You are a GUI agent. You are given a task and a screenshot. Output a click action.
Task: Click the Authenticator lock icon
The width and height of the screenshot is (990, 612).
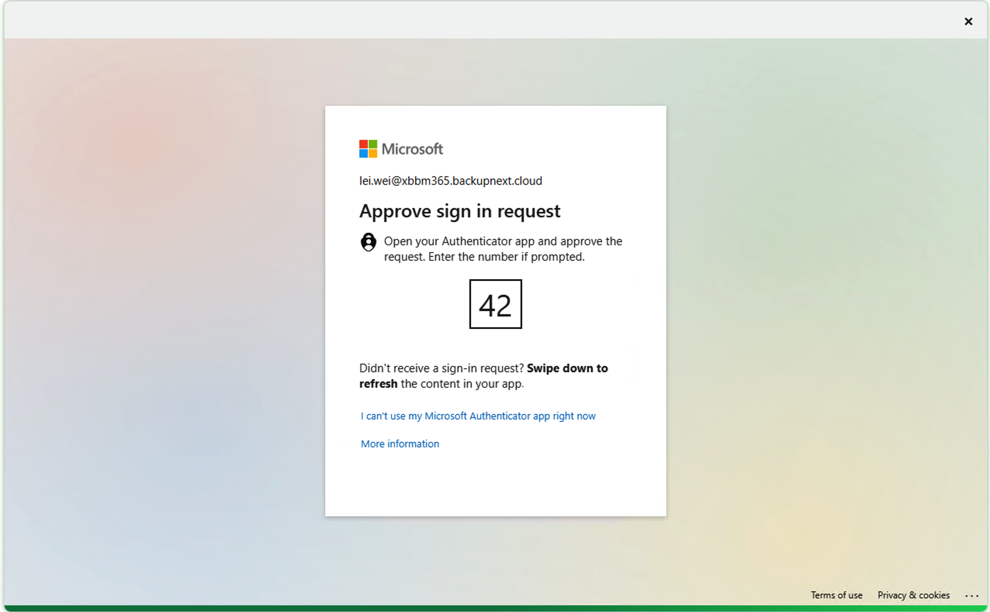368,242
